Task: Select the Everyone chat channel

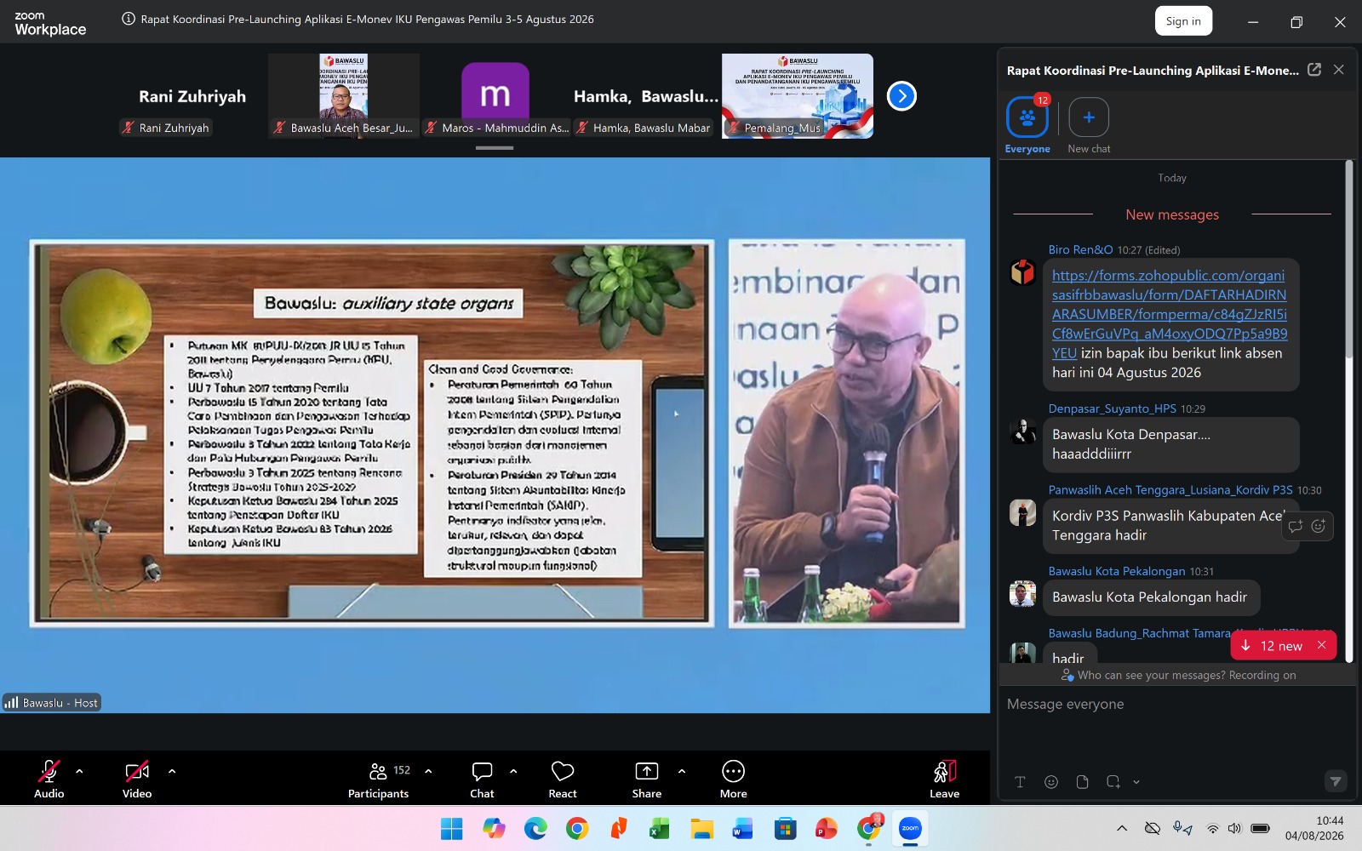Action: pyautogui.click(x=1027, y=124)
